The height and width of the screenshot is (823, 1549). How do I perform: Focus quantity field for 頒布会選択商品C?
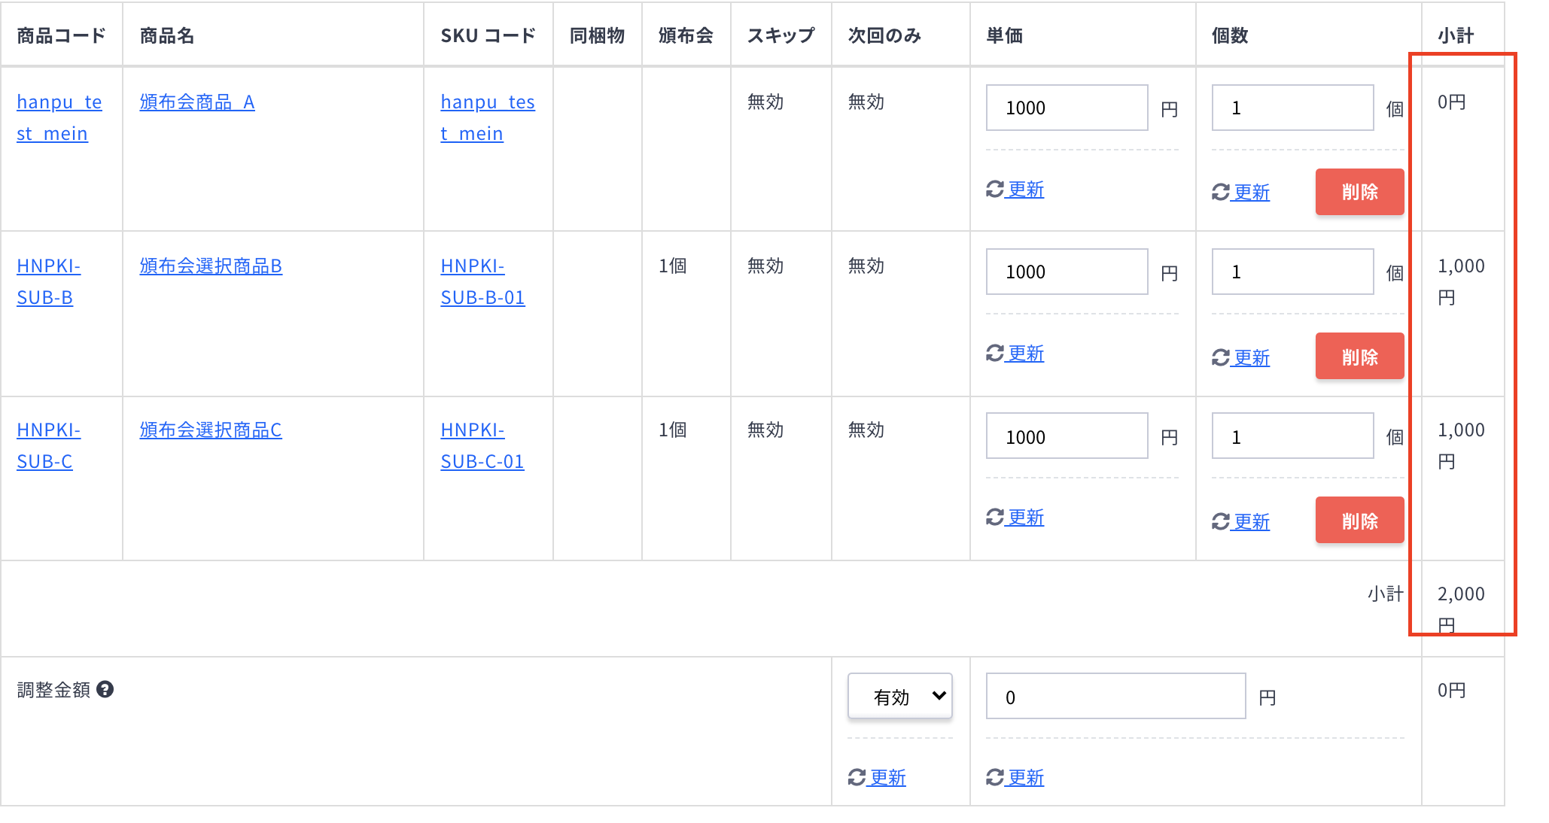click(1292, 436)
